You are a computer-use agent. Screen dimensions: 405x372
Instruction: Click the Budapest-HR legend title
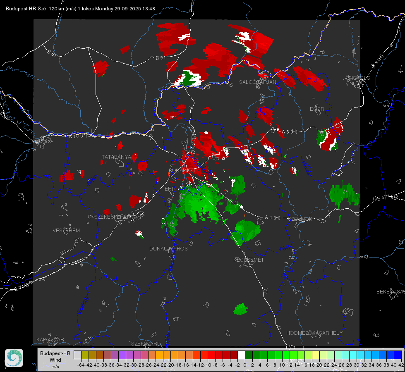55,353
